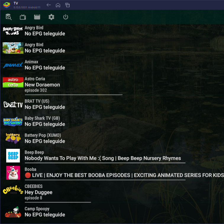The height and width of the screenshot is (224, 224).
Task: Select Hey Duggee program
Action: (38, 192)
